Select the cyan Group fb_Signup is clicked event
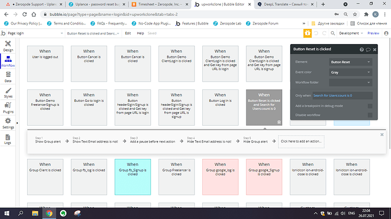Screen dimensions: 391x219 pos(133,177)
